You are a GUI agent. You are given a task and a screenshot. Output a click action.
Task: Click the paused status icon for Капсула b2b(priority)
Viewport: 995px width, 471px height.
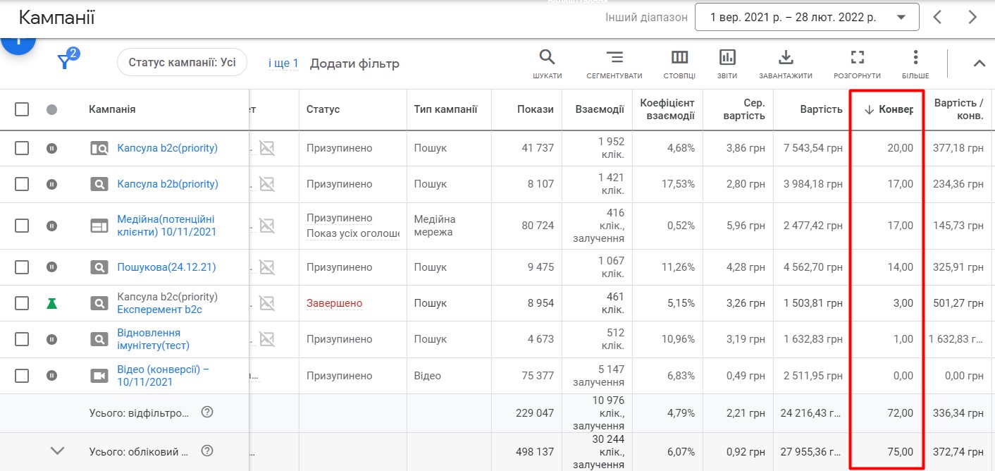point(51,184)
